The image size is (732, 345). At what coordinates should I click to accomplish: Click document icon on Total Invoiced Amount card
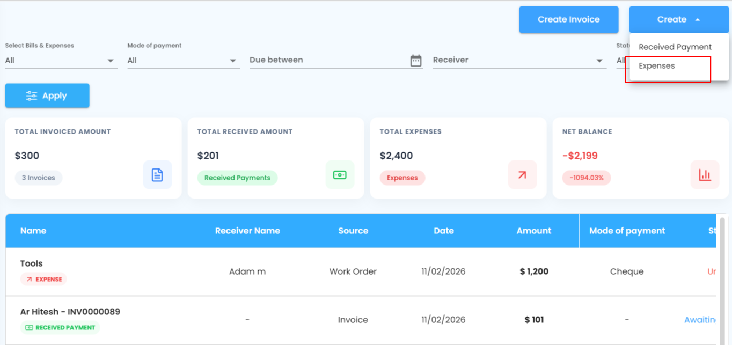[157, 175]
